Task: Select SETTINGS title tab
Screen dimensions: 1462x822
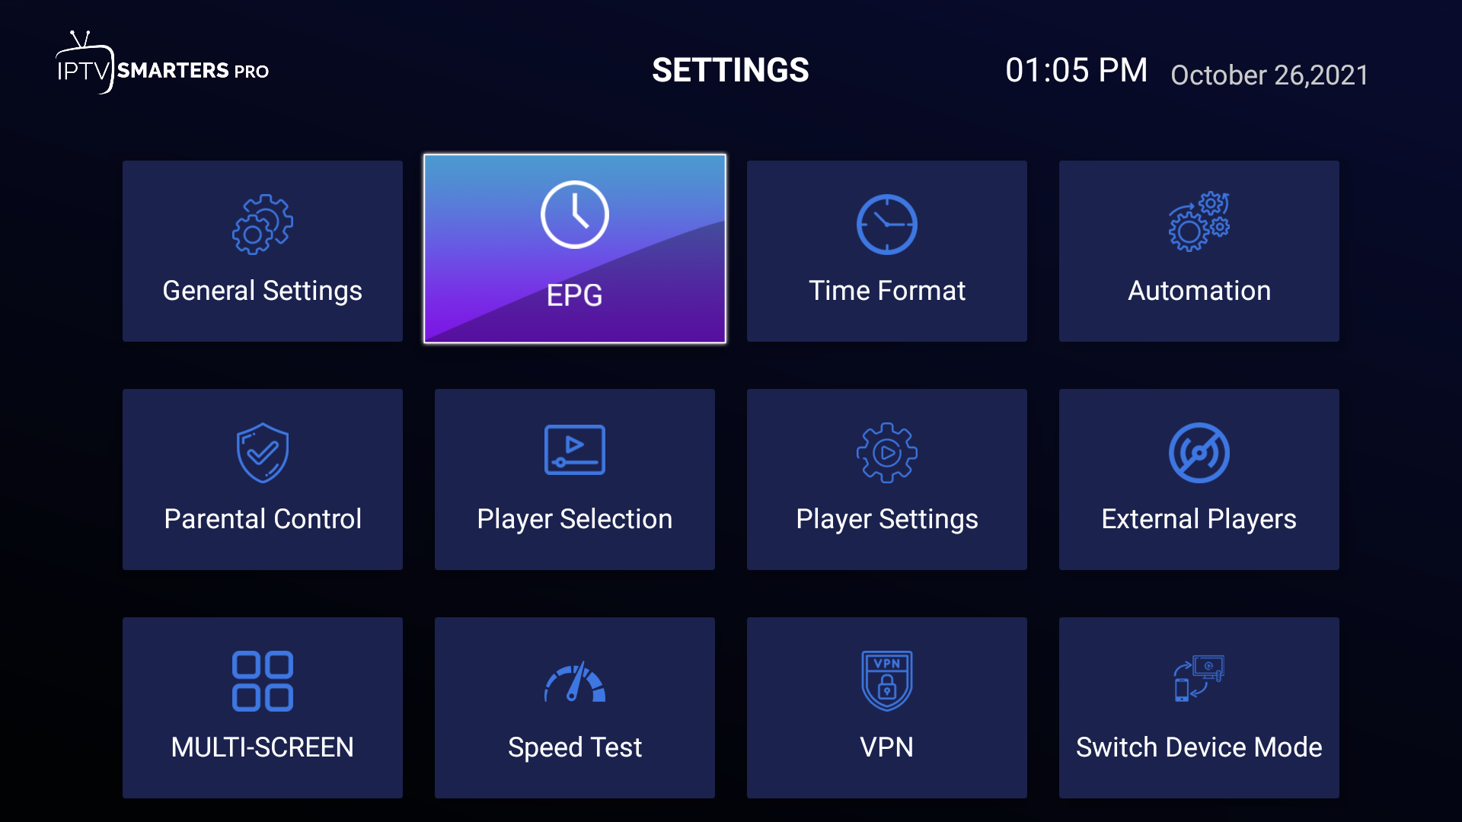Action: coord(730,72)
